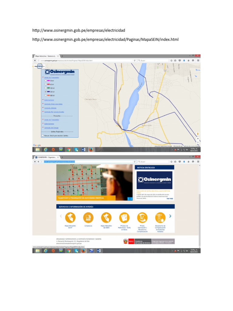This screenshot has height=311, width=233.
Task: Bookmark the map page with star icon
Action: click(x=171, y=60)
